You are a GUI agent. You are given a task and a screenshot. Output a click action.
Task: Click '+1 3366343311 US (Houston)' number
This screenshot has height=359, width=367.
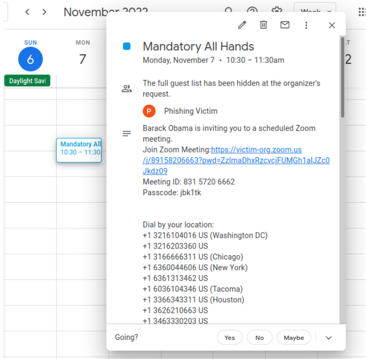coord(193,300)
